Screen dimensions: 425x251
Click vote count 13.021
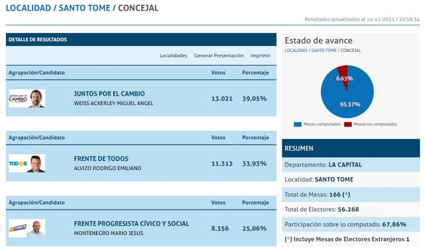(x=222, y=99)
